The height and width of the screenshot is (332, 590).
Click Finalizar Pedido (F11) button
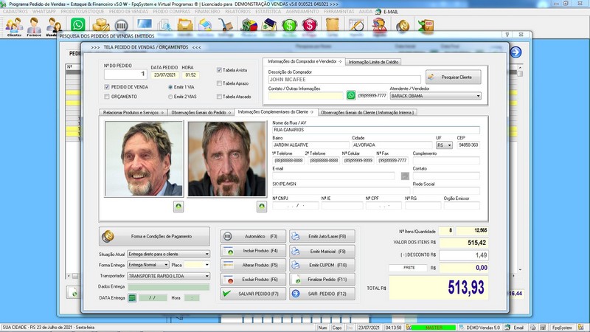point(322,280)
